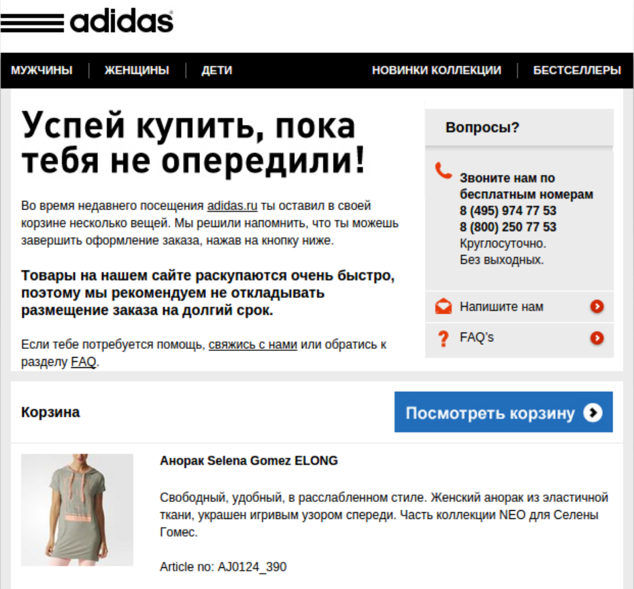Click the Круглосуточно. text
The height and width of the screenshot is (589, 634).
click(x=503, y=243)
